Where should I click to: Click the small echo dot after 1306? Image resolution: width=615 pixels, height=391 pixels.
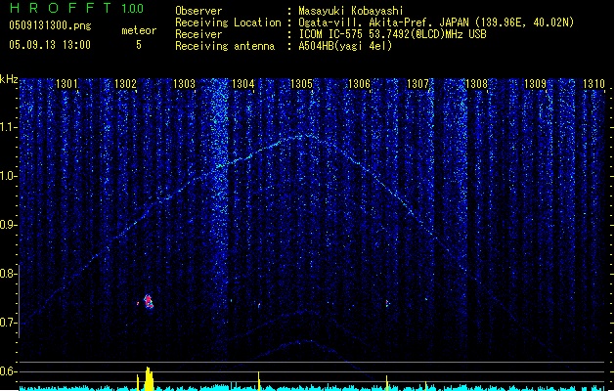point(387,303)
